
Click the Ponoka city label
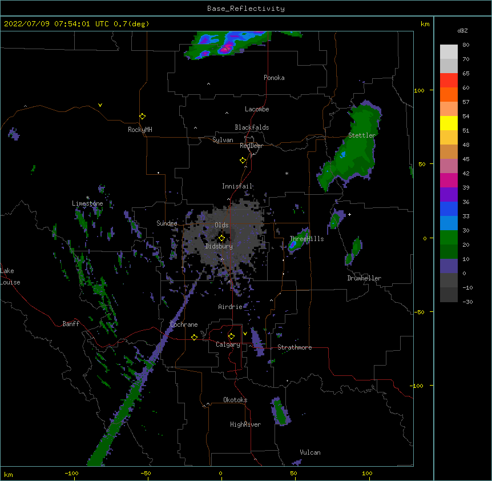274,78
